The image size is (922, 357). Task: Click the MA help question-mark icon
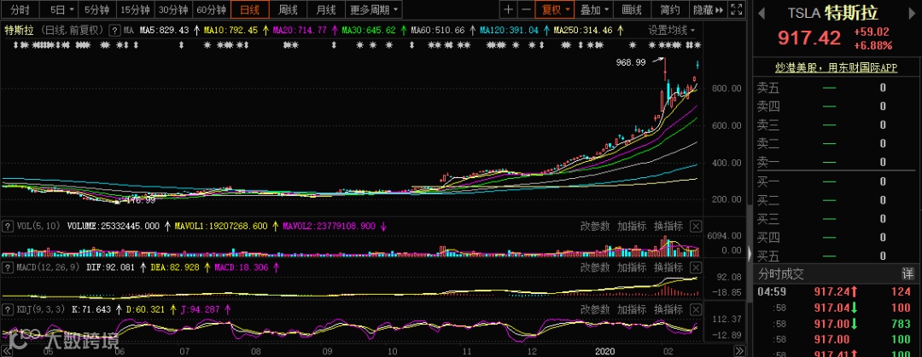point(115,30)
